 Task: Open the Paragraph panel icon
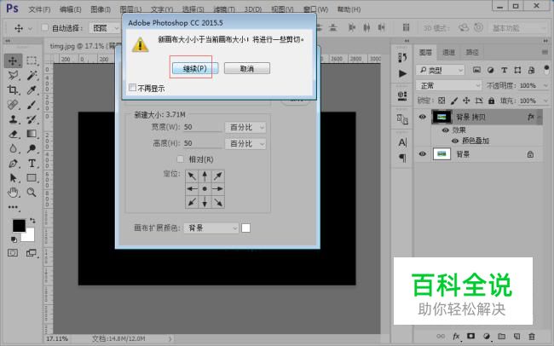(402, 158)
